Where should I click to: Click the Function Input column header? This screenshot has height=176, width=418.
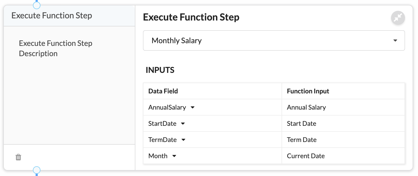pyautogui.click(x=308, y=91)
